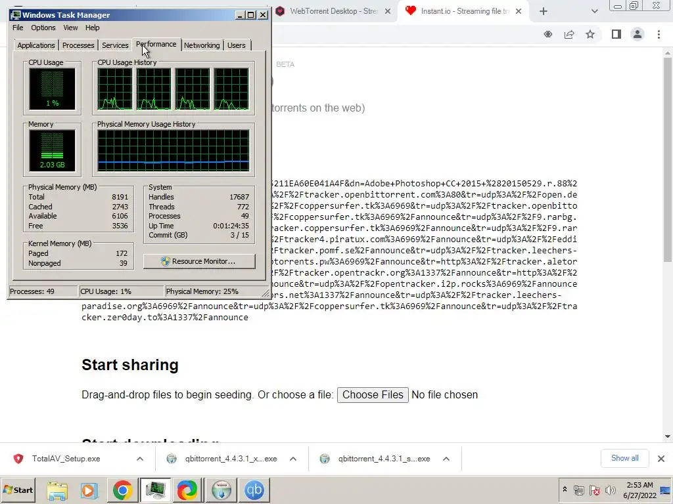Viewport: 673px width, 504px height.
Task: Click the Action Center flag tray icon
Action: point(594,490)
